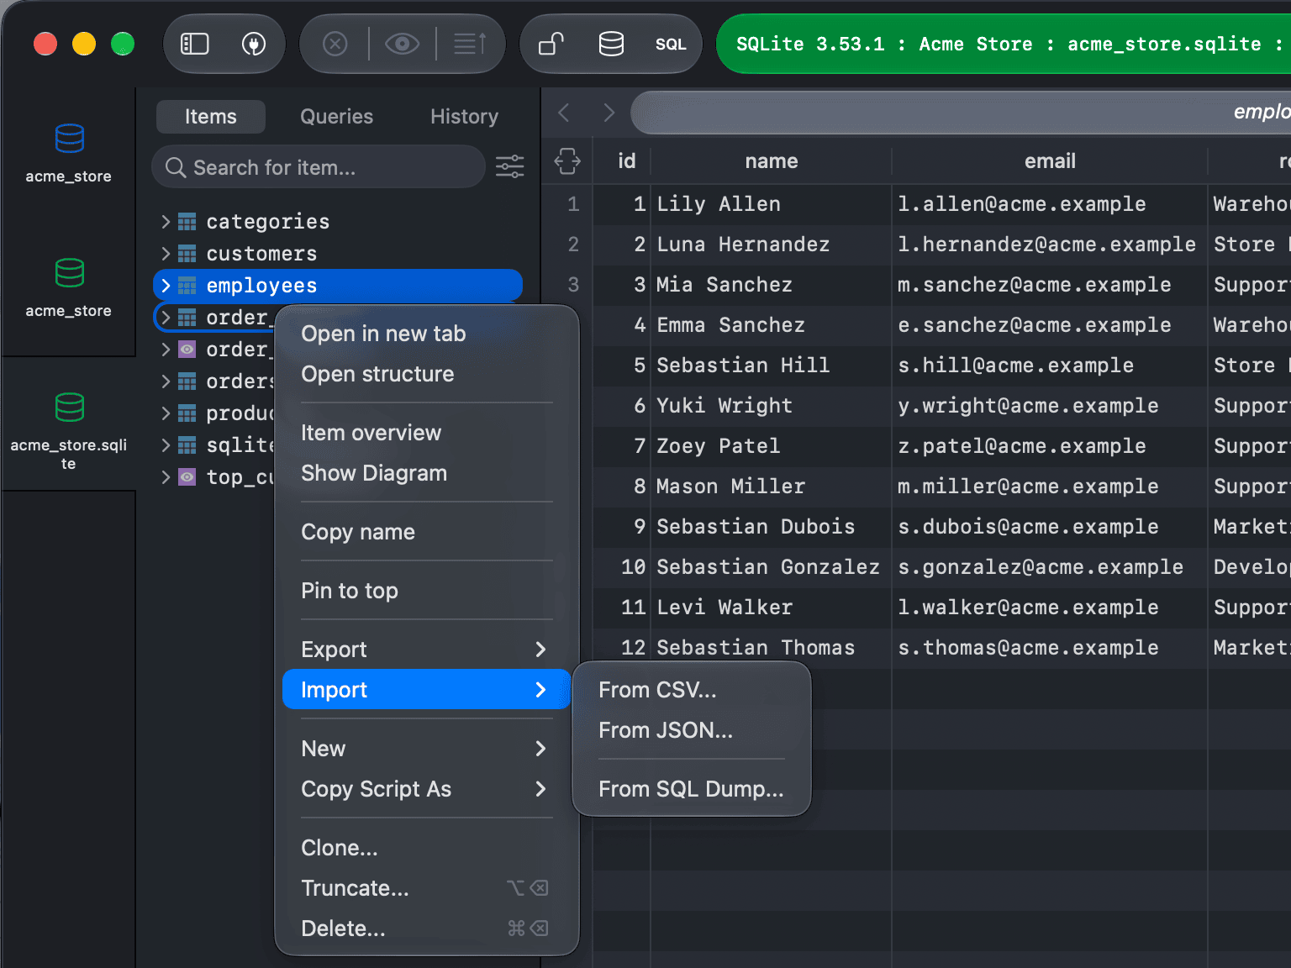1291x968 pixels.
Task: Toggle the left sidebar panel icon
Action: [x=195, y=44]
